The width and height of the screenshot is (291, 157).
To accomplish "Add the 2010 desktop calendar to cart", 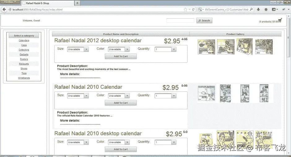I will pos(121,149).
